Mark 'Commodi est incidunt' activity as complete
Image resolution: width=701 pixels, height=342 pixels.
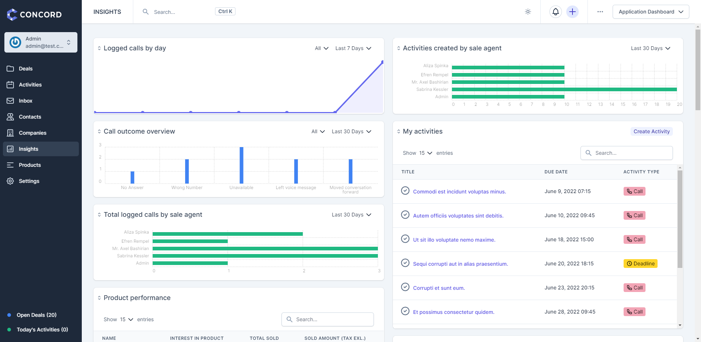click(x=405, y=191)
